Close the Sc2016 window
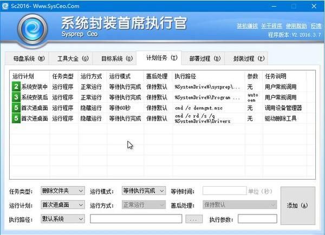Screen dimensions: 325x235 (x=314, y=6)
